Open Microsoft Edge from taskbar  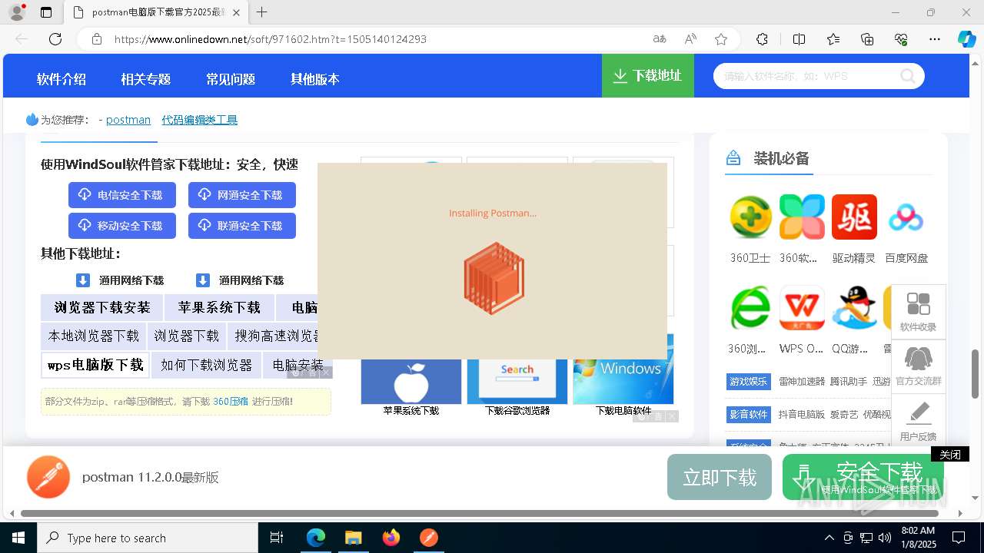point(316,538)
